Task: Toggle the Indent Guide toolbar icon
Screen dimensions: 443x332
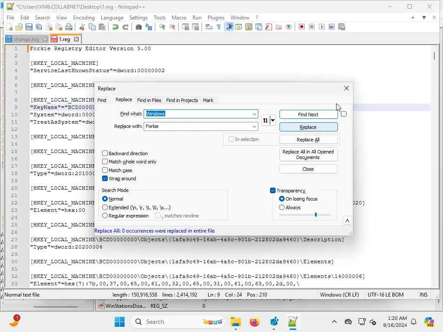Action: (x=229, y=27)
